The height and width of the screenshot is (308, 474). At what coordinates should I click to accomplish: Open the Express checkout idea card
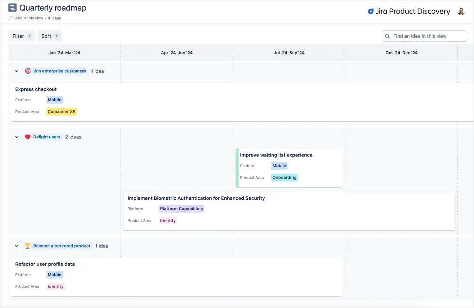click(242, 102)
